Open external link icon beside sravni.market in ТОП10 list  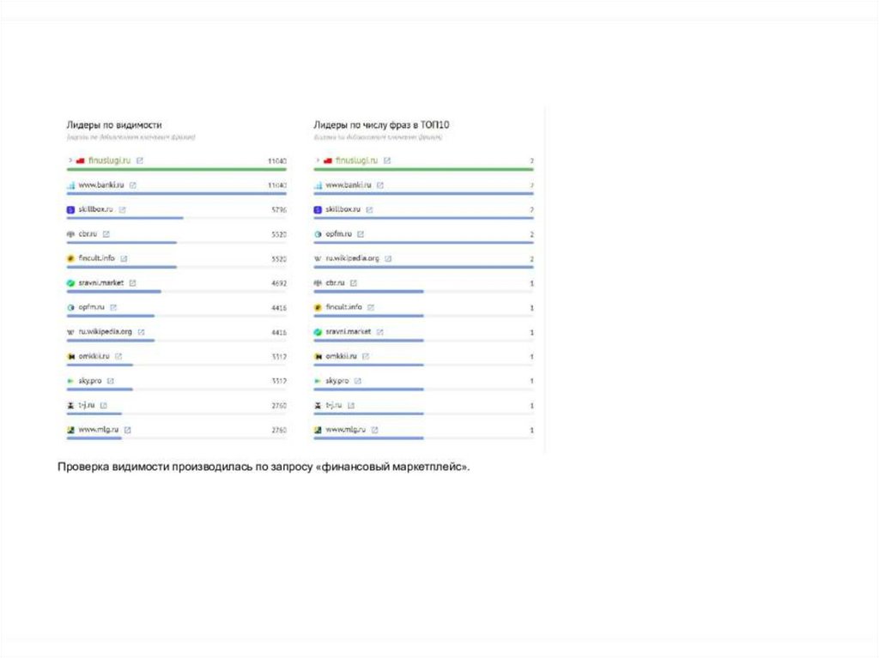click(379, 332)
